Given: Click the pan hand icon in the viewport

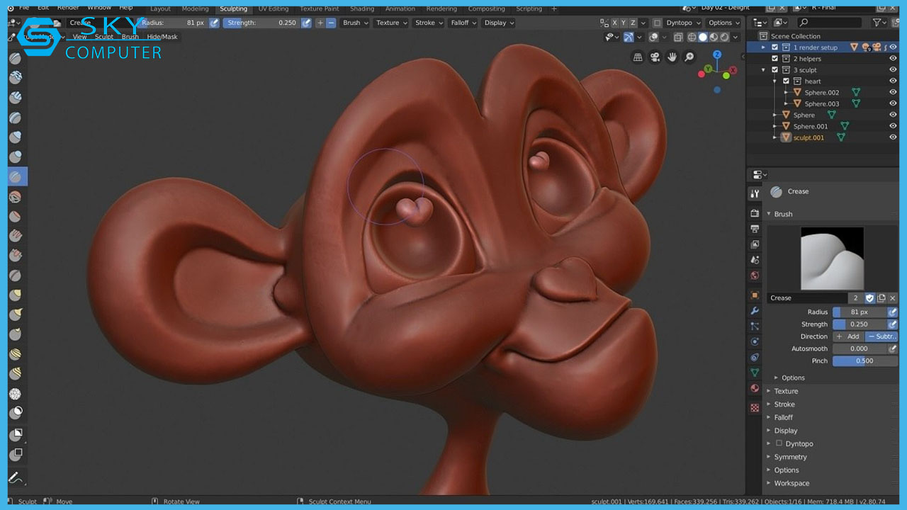Looking at the screenshot, I should pyautogui.click(x=672, y=57).
